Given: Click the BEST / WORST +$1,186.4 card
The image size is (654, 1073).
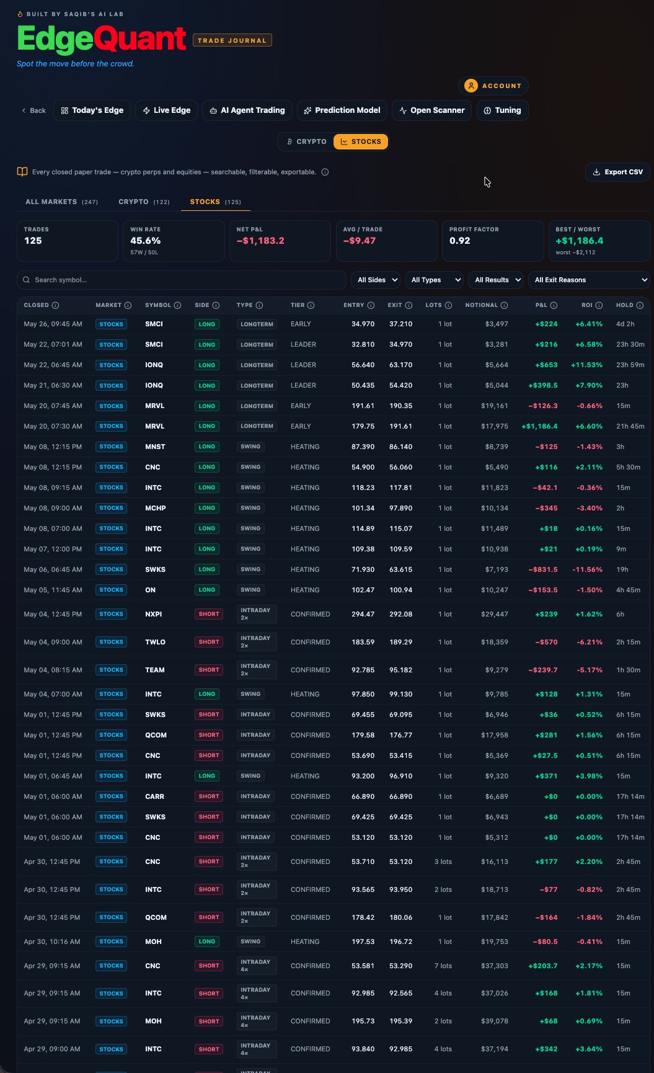Looking at the screenshot, I should (599, 241).
